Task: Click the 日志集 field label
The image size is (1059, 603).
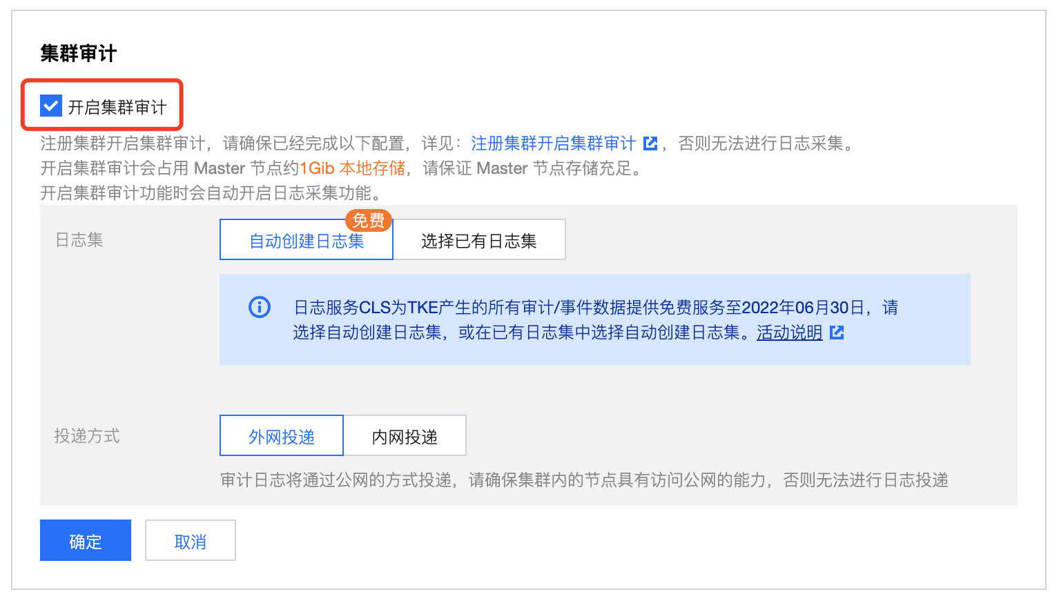Action: point(79,240)
